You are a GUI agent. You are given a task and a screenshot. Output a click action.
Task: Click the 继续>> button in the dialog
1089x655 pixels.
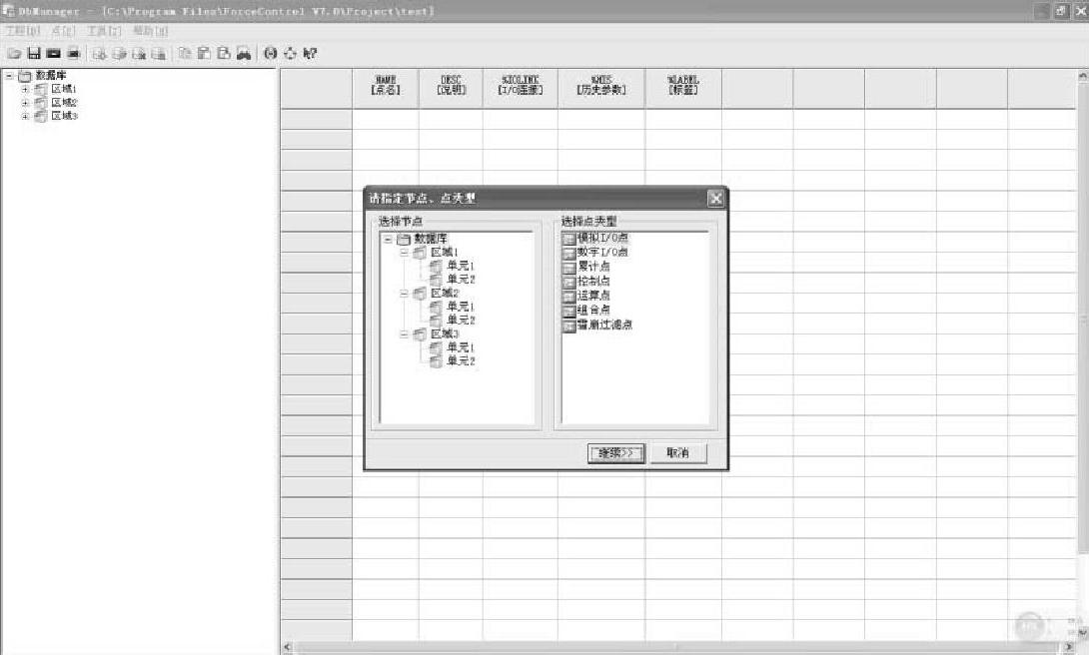[616, 453]
